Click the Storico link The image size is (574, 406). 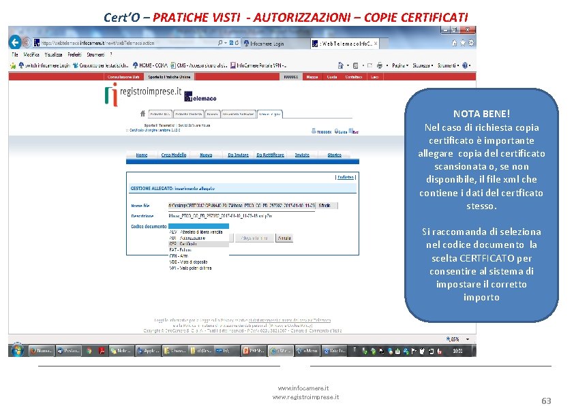click(335, 155)
